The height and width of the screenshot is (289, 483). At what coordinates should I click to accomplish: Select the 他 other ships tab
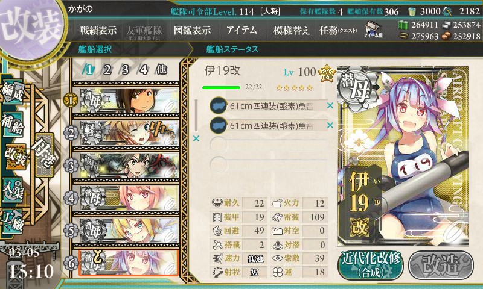point(161,69)
